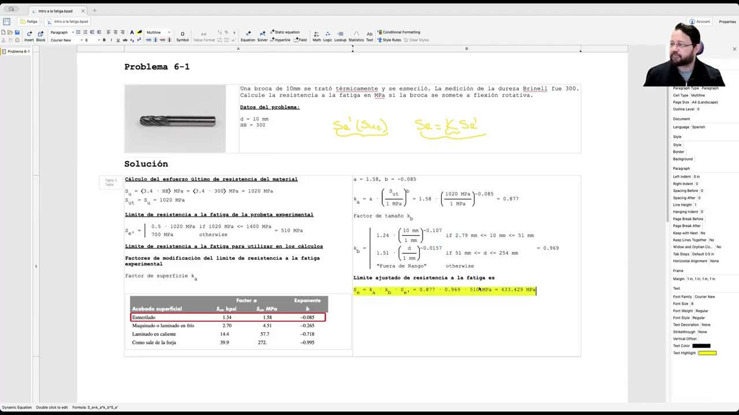Click the align center icon

115,32
